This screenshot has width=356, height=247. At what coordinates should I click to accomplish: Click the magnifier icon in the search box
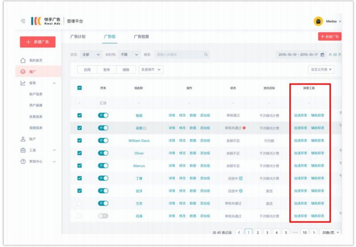coord(206,55)
